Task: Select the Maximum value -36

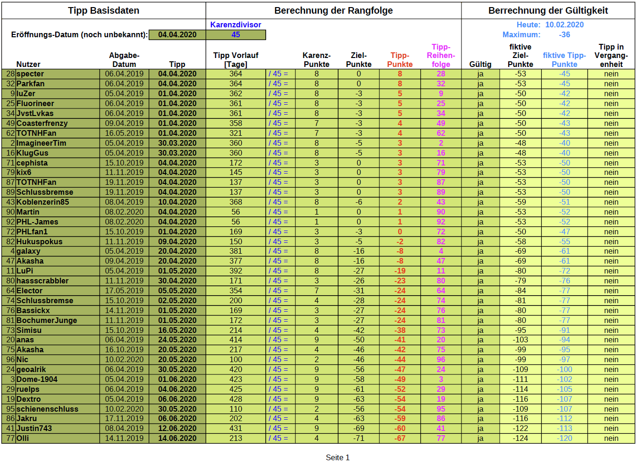Action: point(564,34)
